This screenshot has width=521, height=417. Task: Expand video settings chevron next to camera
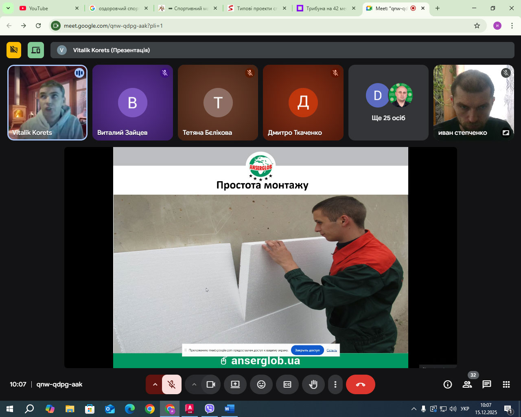(x=194, y=384)
